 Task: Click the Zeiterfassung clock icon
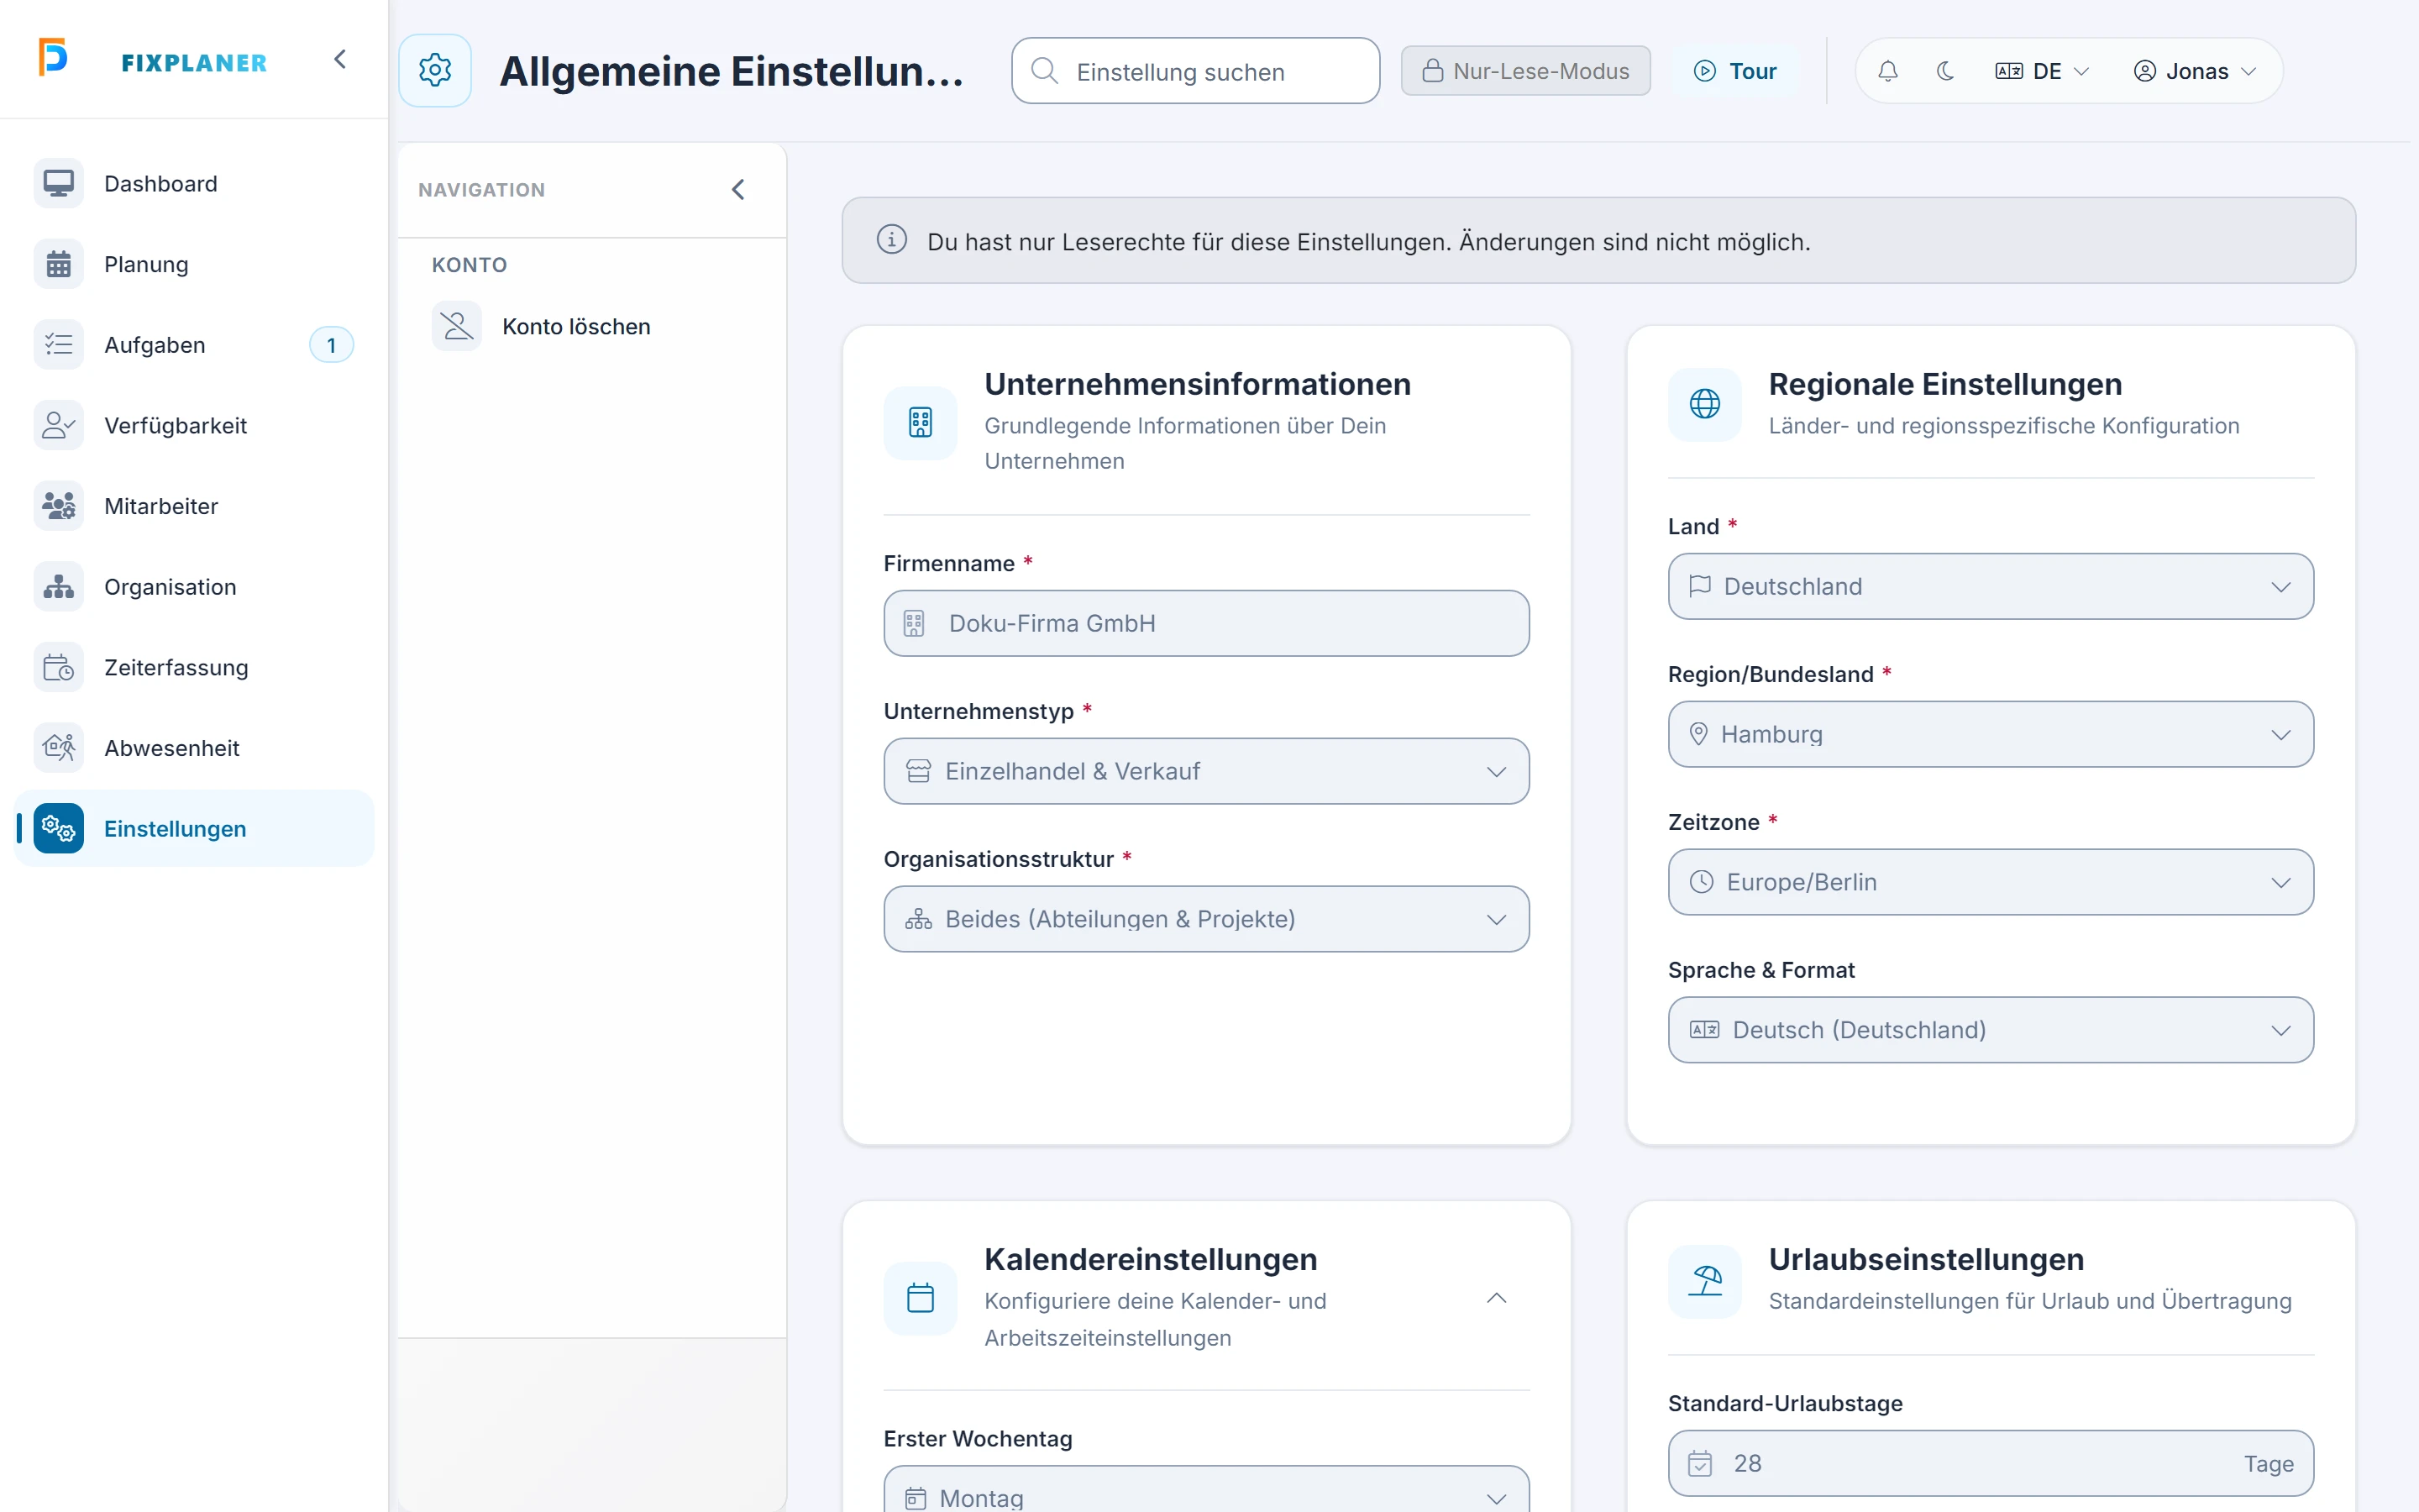pos(58,667)
